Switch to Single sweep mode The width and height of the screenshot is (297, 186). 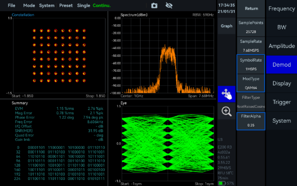tap(83, 6)
